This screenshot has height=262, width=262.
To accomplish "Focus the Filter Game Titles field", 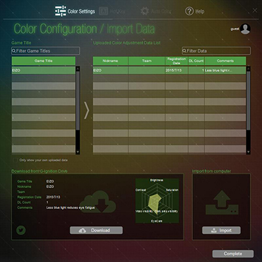I will pos(46,51).
